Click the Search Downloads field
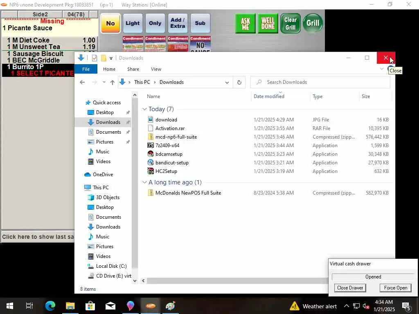The width and height of the screenshot is (419, 314). point(320,82)
